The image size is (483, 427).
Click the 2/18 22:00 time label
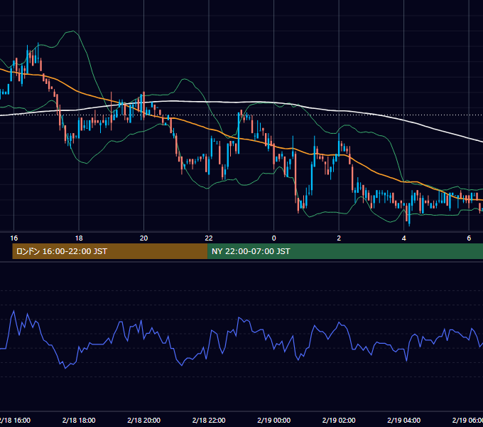(x=209, y=420)
